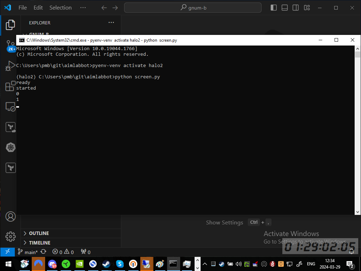This screenshot has height=271, width=361.
Task: Open the Extensions view
Action: pos(10,86)
